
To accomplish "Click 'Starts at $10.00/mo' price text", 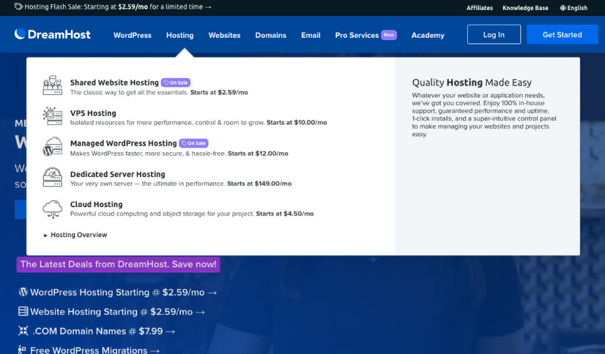I will 297,123.
